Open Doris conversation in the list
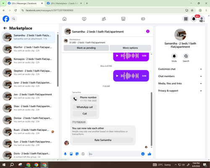 tap(28, 155)
